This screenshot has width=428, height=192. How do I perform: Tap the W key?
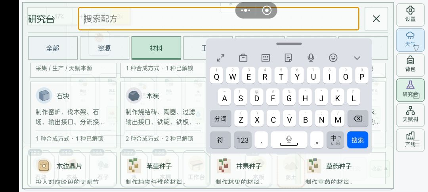[233, 75]
